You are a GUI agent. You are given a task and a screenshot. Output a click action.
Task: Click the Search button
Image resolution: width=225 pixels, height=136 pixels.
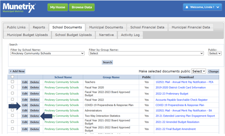click(x=107, y=62)
